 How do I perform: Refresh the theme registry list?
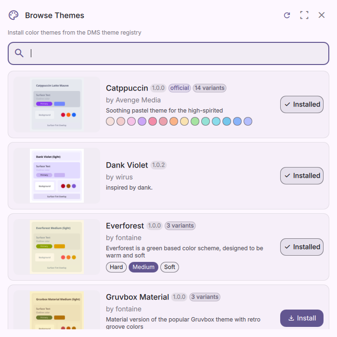coord(287,15)
